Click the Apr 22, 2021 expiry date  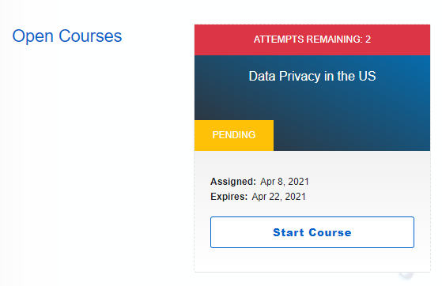tap(279, 197)
